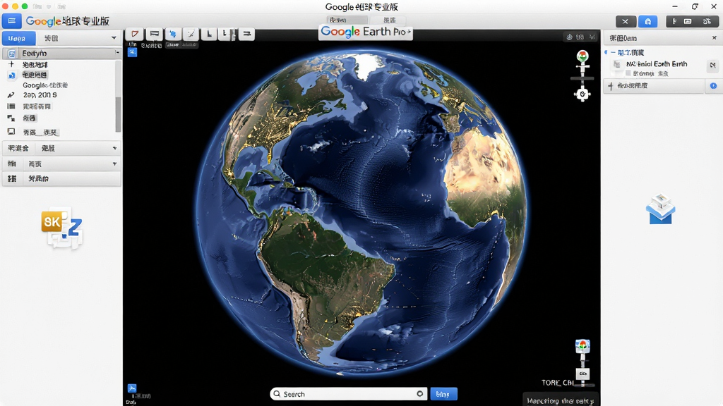Click the red macOS close button

tap(5, 6)
